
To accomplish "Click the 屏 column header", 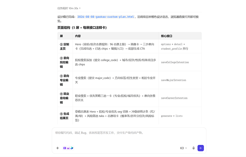I will [x=61, y=36].
